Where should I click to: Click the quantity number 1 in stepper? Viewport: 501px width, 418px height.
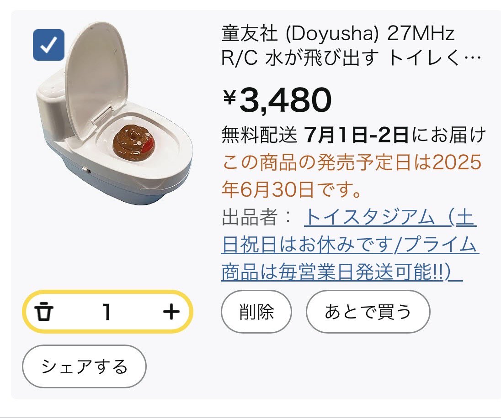(107, 311)
